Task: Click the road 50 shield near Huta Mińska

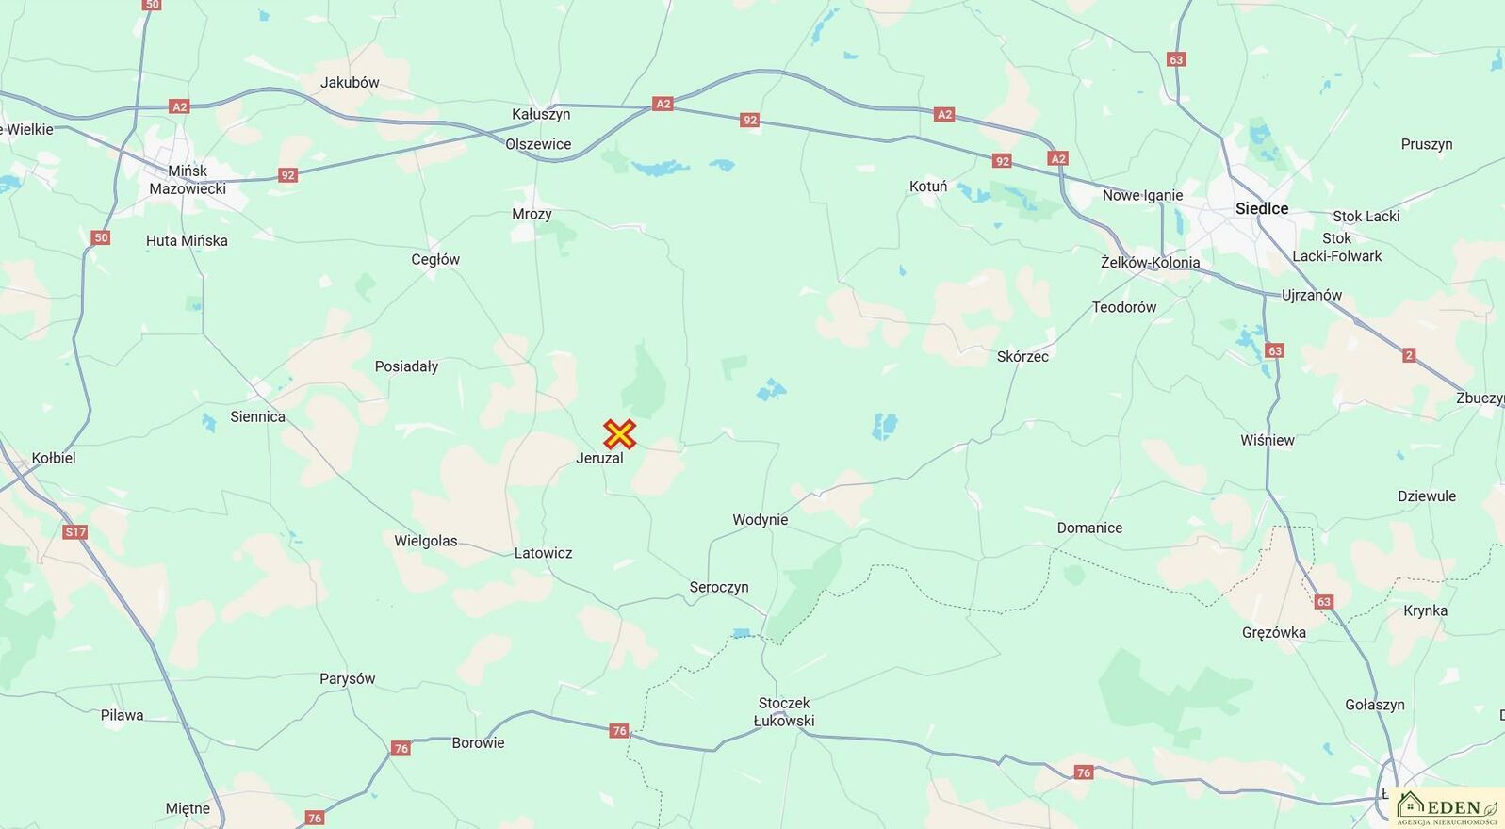Action: pyautogui.click(x=101, y=237)
